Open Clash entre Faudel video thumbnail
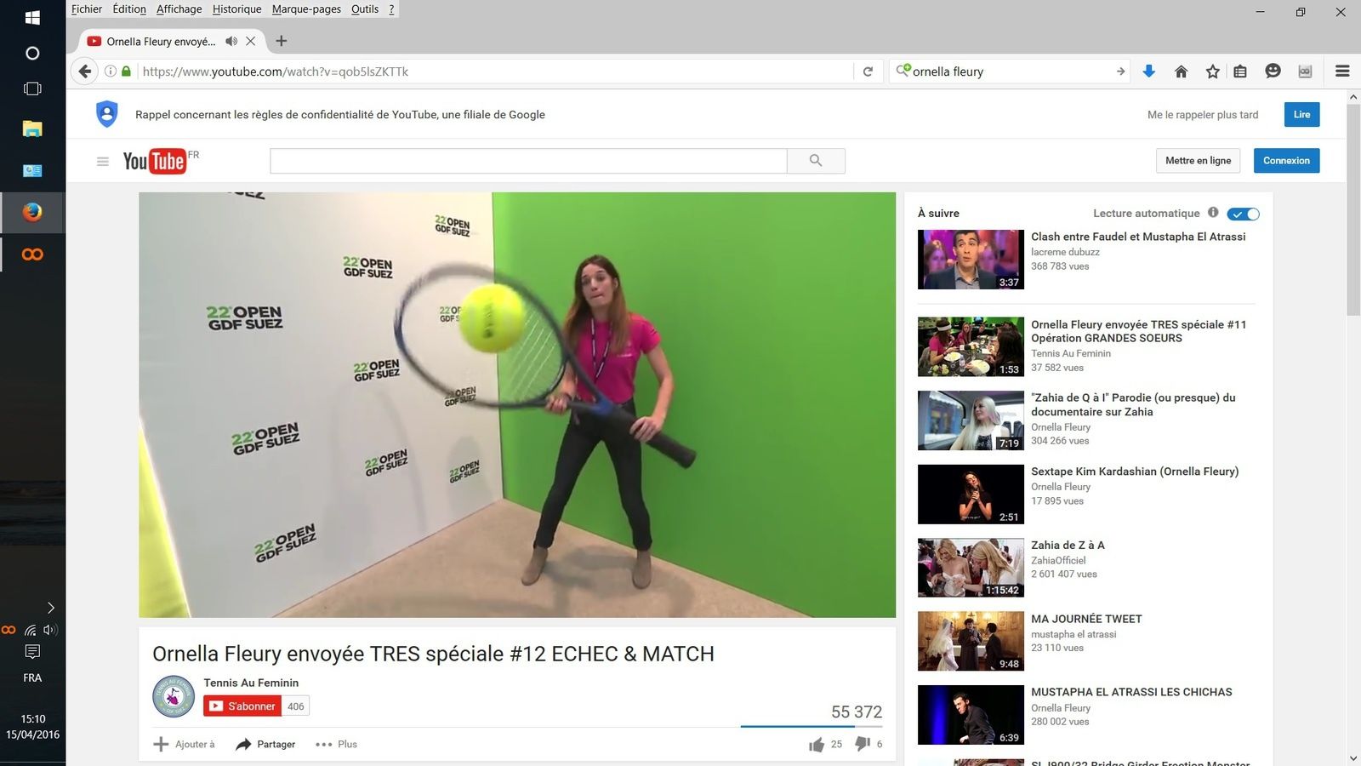 971,260
